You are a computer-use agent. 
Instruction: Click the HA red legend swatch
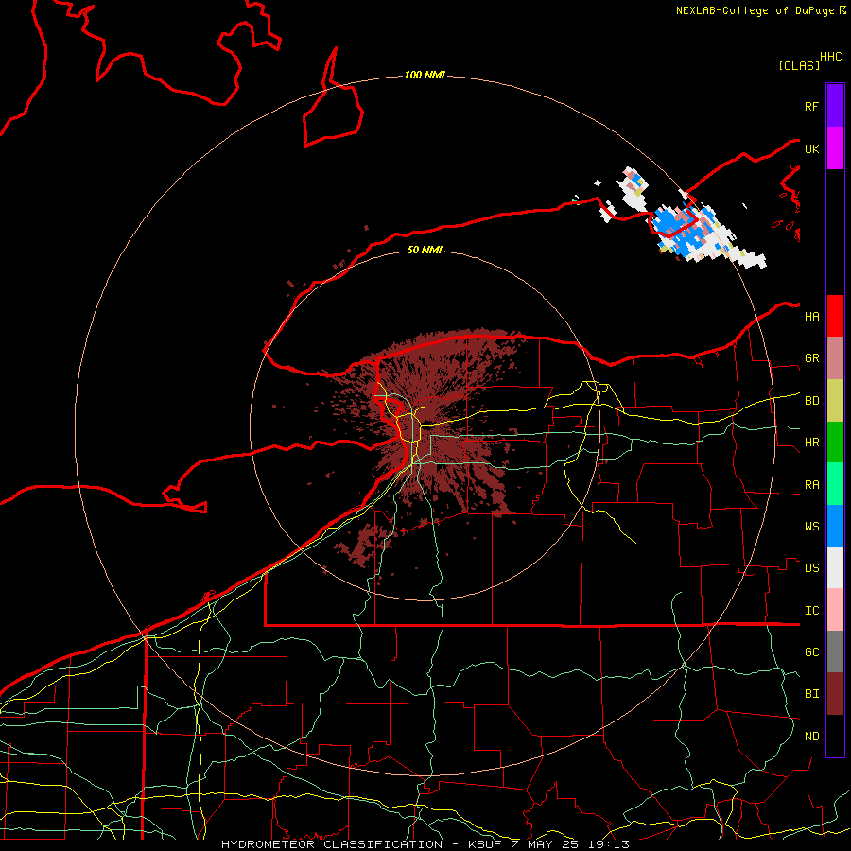click(835, 316)
